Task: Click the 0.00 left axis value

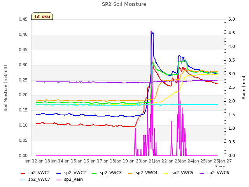Action: click(23, 155)
